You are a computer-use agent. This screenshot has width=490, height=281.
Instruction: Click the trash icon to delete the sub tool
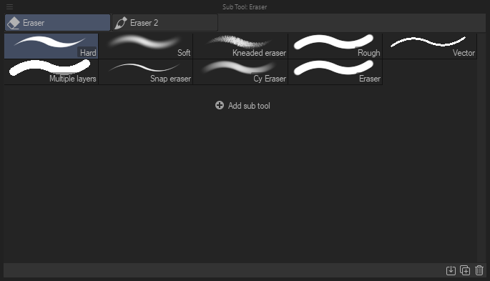tap(479, 270)
